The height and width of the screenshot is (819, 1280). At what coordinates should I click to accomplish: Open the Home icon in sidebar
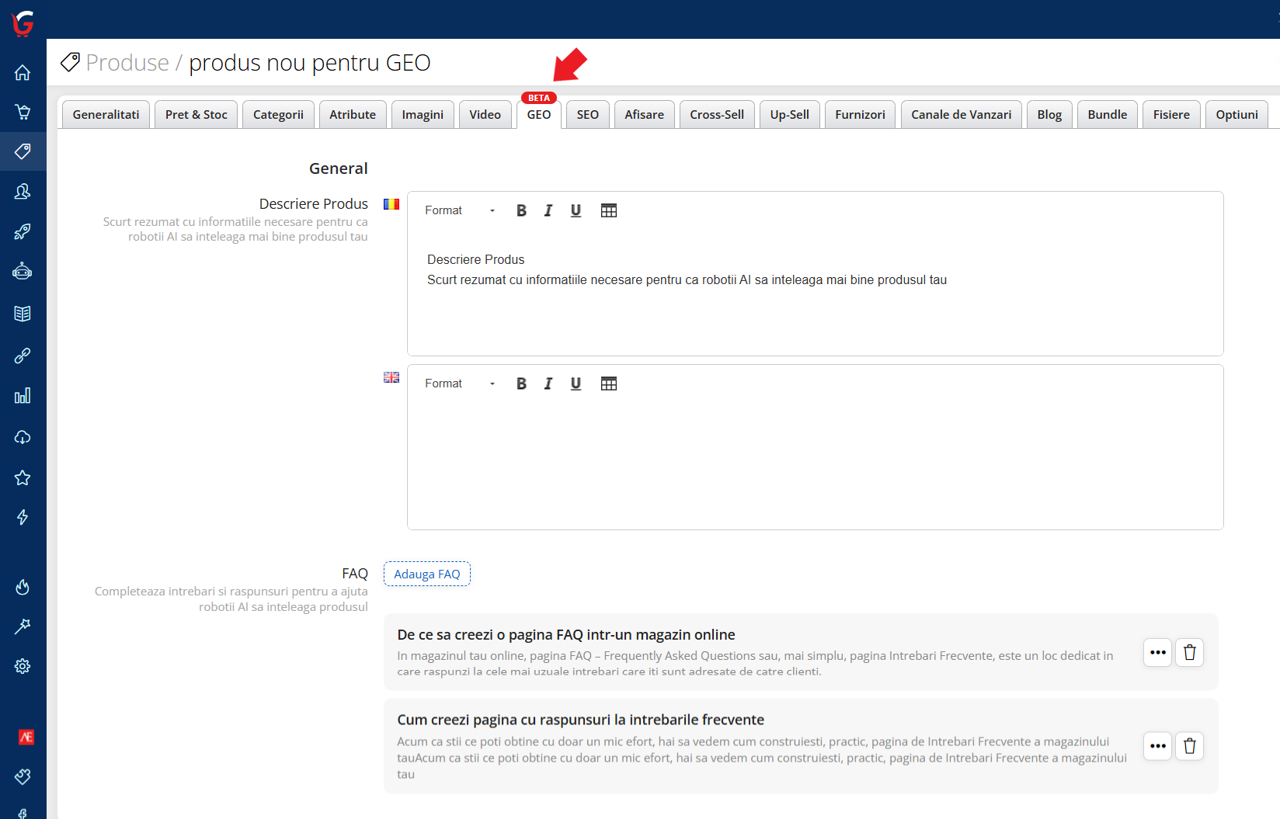point(23,73)
